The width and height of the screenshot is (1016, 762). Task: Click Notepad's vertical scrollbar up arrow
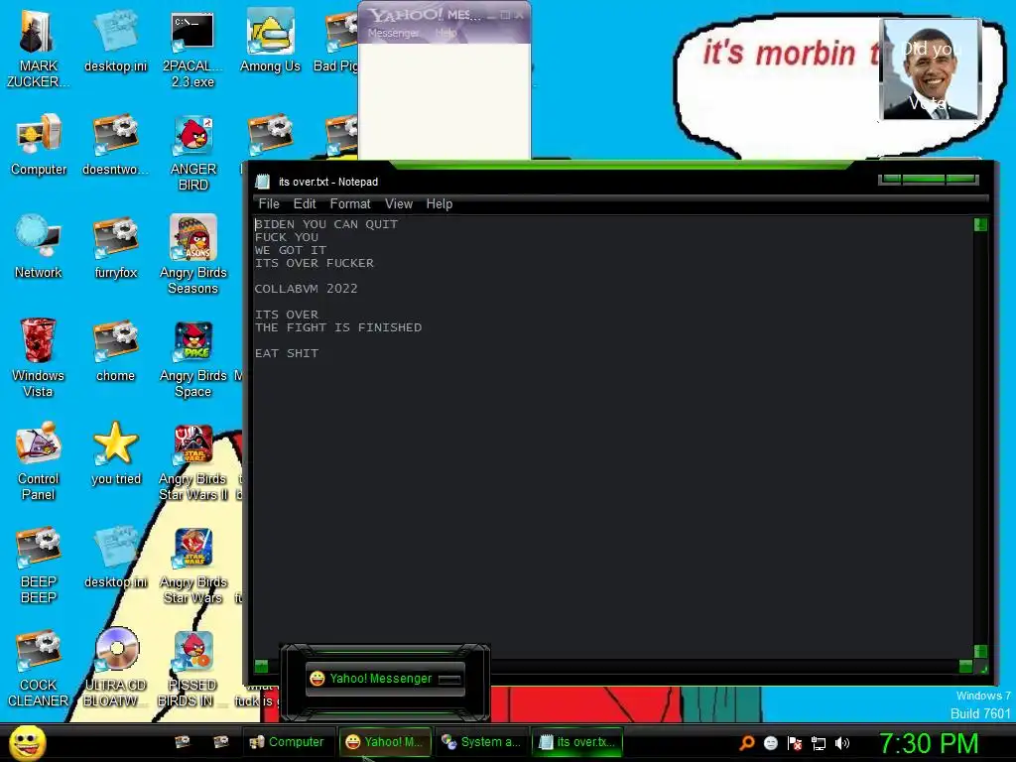pyautogui.click(x=980, y=225)
